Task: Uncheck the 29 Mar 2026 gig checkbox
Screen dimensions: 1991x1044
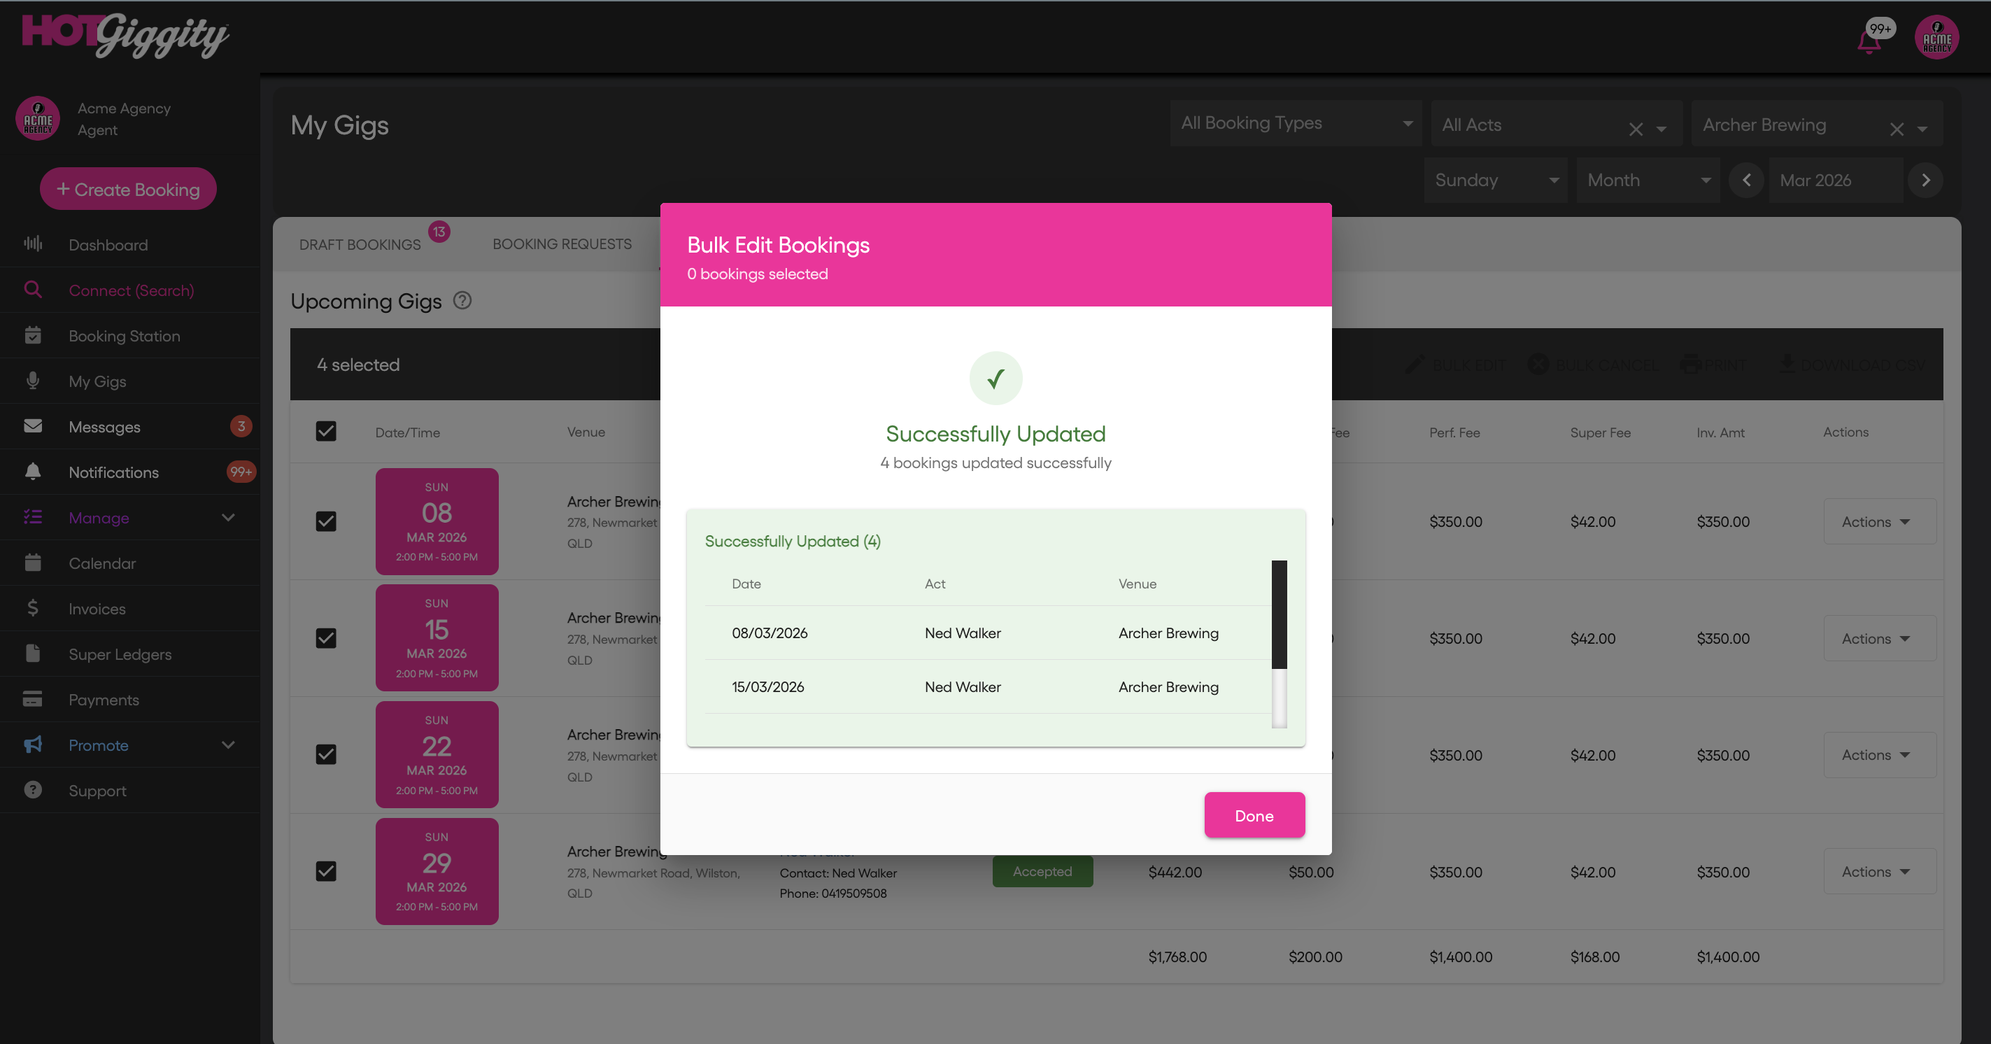Action: point(326,872)
